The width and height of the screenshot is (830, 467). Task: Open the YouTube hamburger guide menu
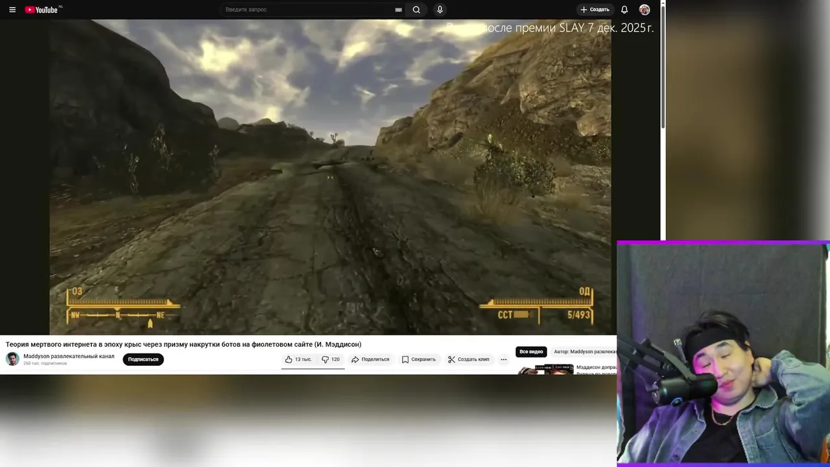click(12, 10)
